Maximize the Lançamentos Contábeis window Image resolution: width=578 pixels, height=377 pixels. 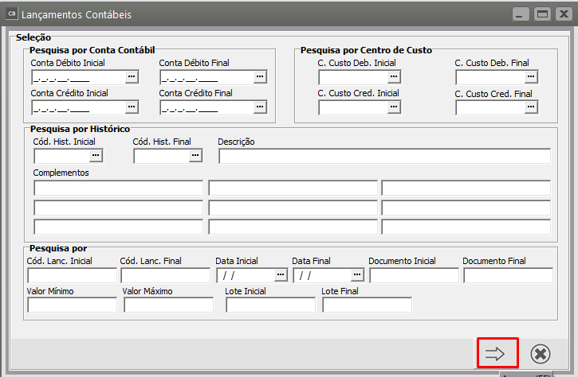pos(542,14)
